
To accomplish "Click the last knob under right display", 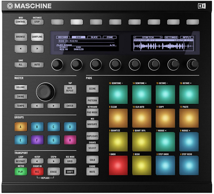I will point(193,65).
